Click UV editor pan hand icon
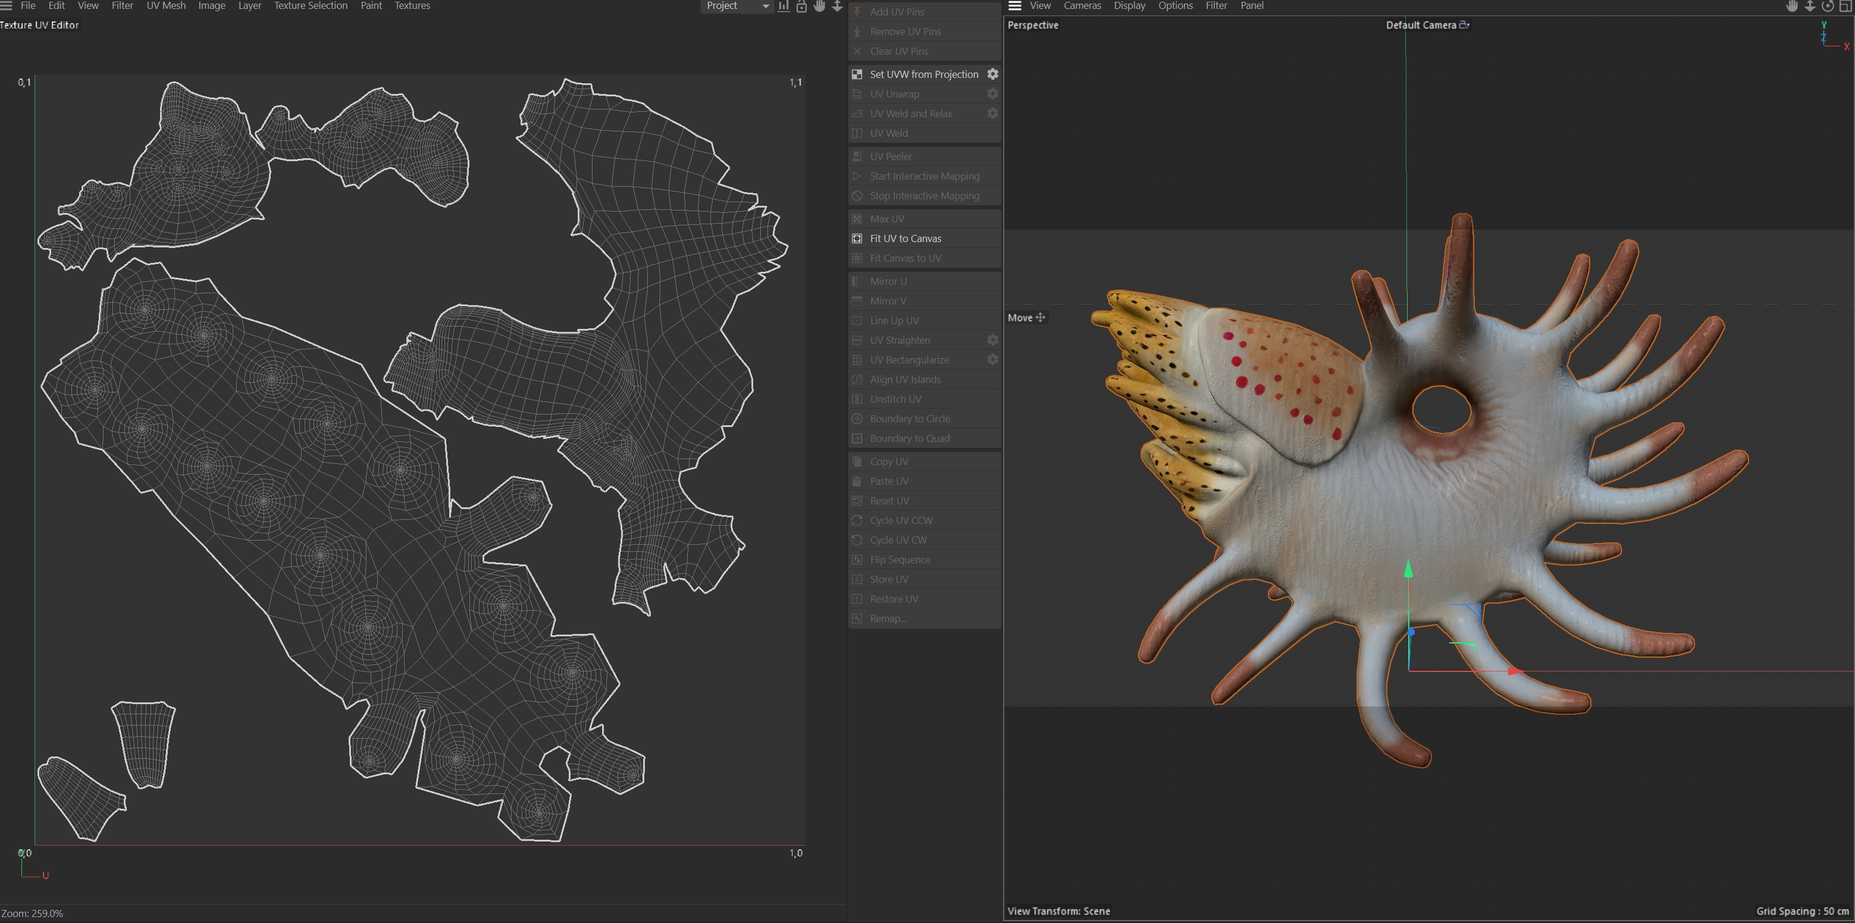Viewport: 1855px width, 923px height. point(819,7)
